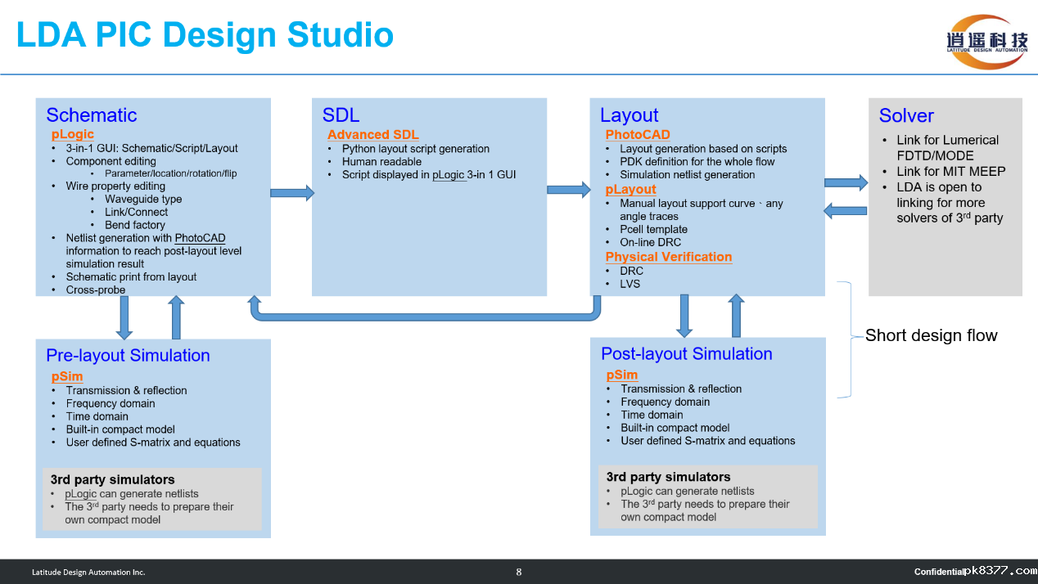
Task: Select the curved return arrow pointing to Schematic
Action: pos(426,315)
